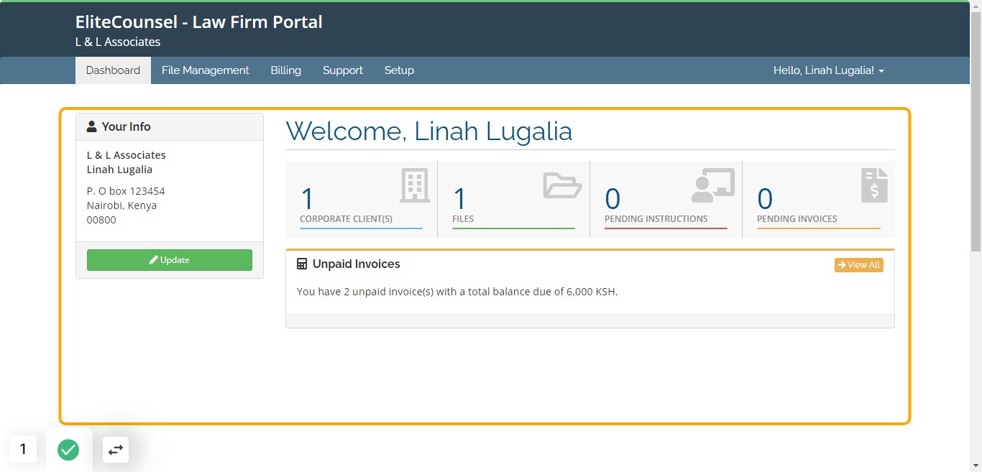Screen dimensions: 982x472
Task: Click the 00800 postal code text
Action: tap(101, 220)
